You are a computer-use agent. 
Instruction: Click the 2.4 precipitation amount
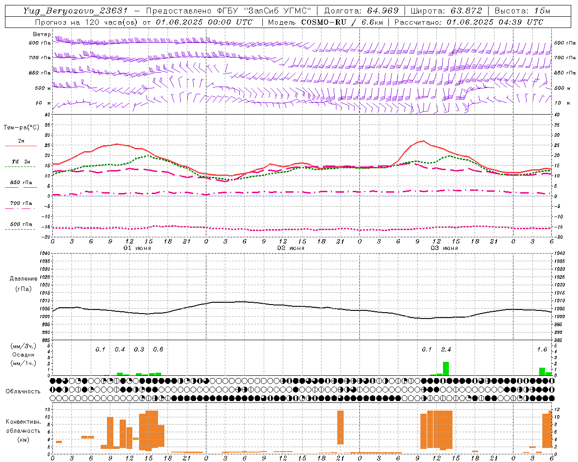click(446, 350)
